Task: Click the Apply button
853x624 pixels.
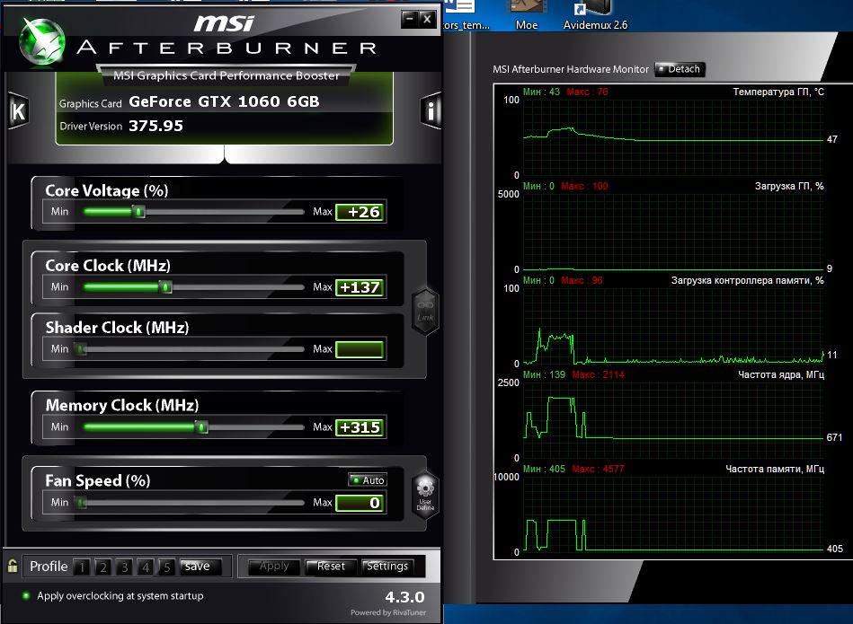Action: (274, 567)
